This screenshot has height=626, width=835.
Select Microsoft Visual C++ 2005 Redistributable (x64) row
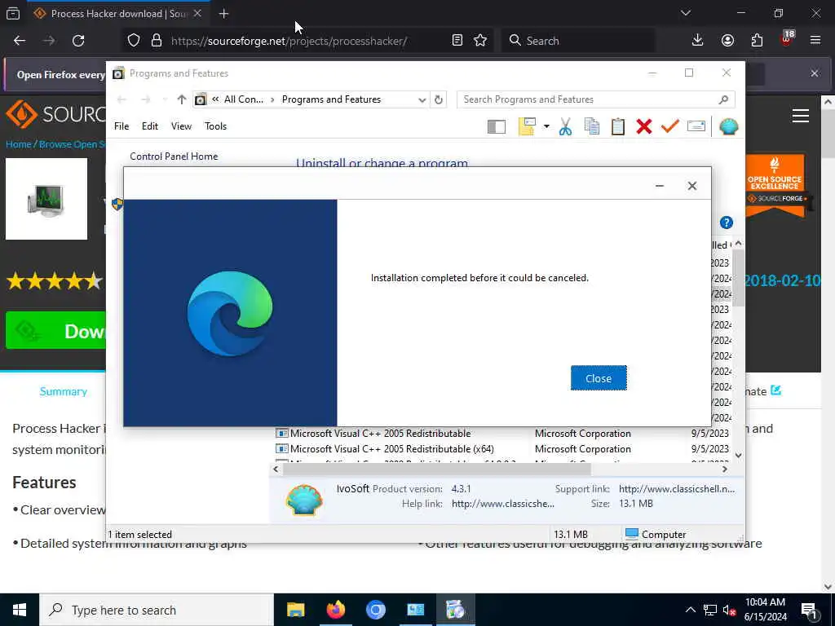tap(501, 449)
